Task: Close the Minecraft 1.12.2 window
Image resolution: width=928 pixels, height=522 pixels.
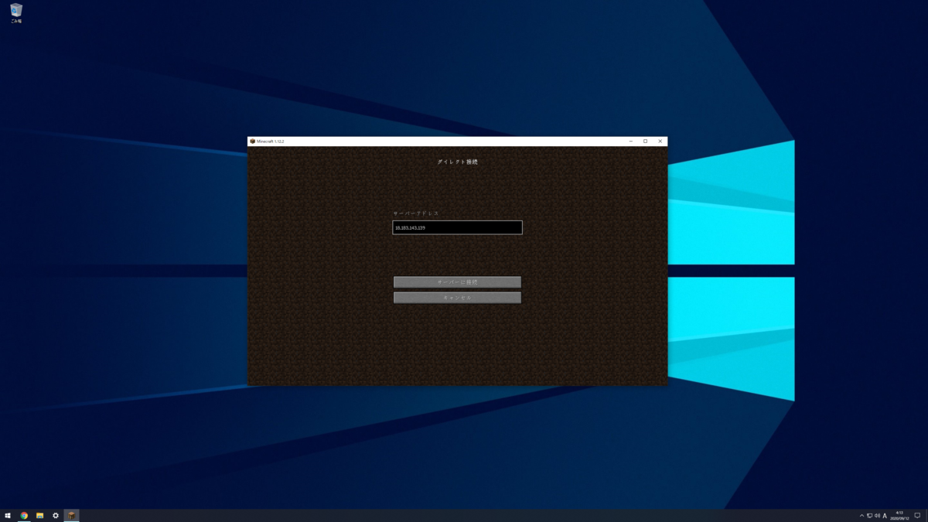Action: 660,142
